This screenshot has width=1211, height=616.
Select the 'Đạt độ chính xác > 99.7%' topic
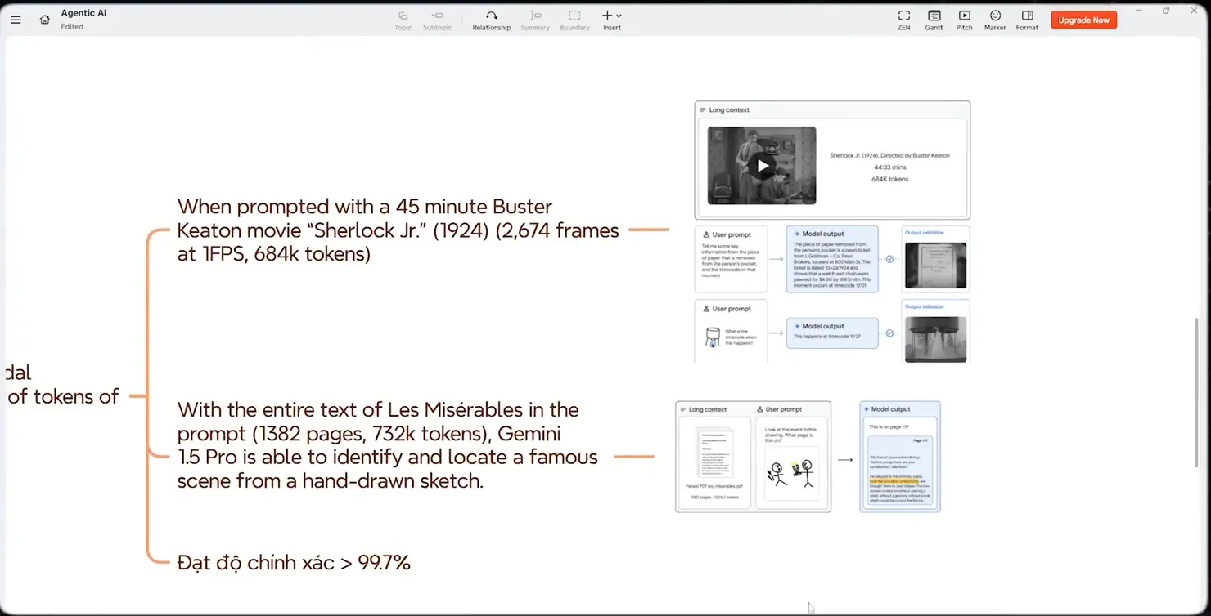[294, 563]
